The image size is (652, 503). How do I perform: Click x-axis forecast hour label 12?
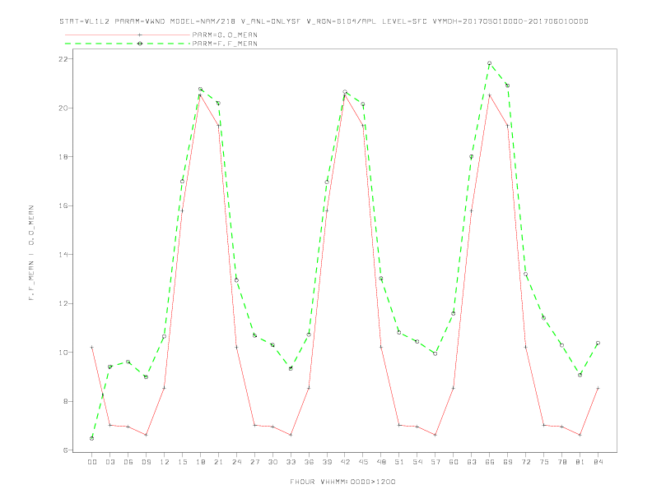[165, 462]
